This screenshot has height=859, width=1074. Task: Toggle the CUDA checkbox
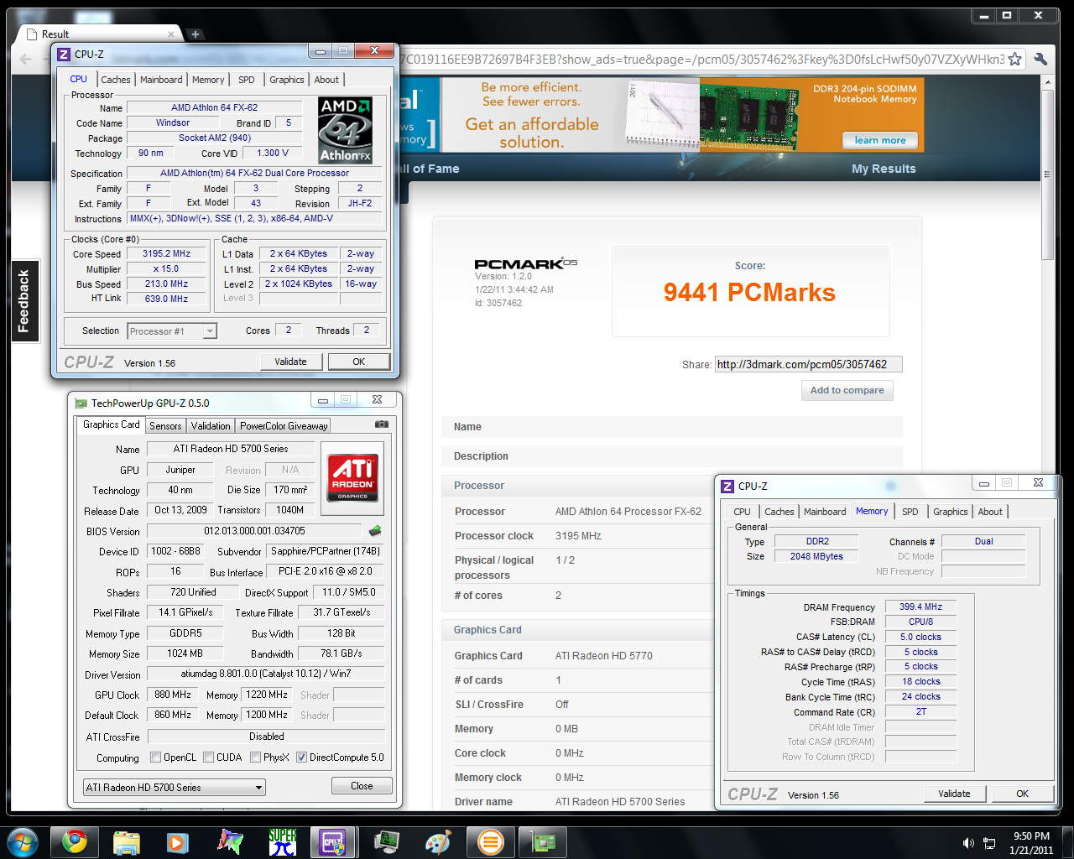tap(208, 757)
